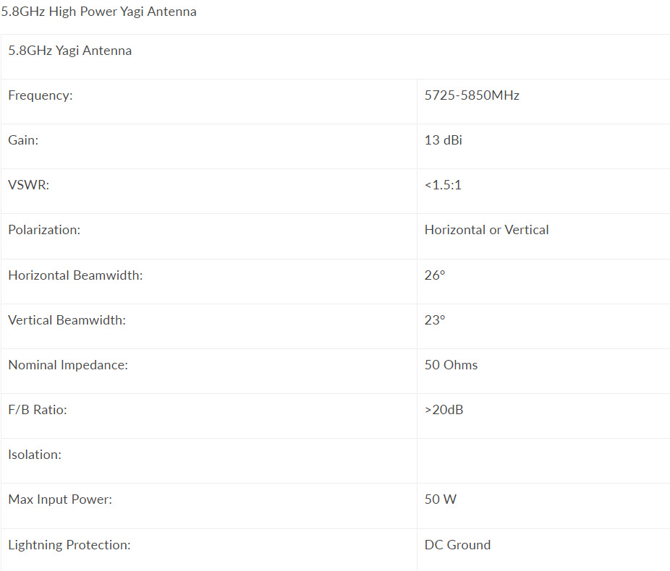Select the "Frequency:" label cell
670x571 pixels.
pos(41,95)
